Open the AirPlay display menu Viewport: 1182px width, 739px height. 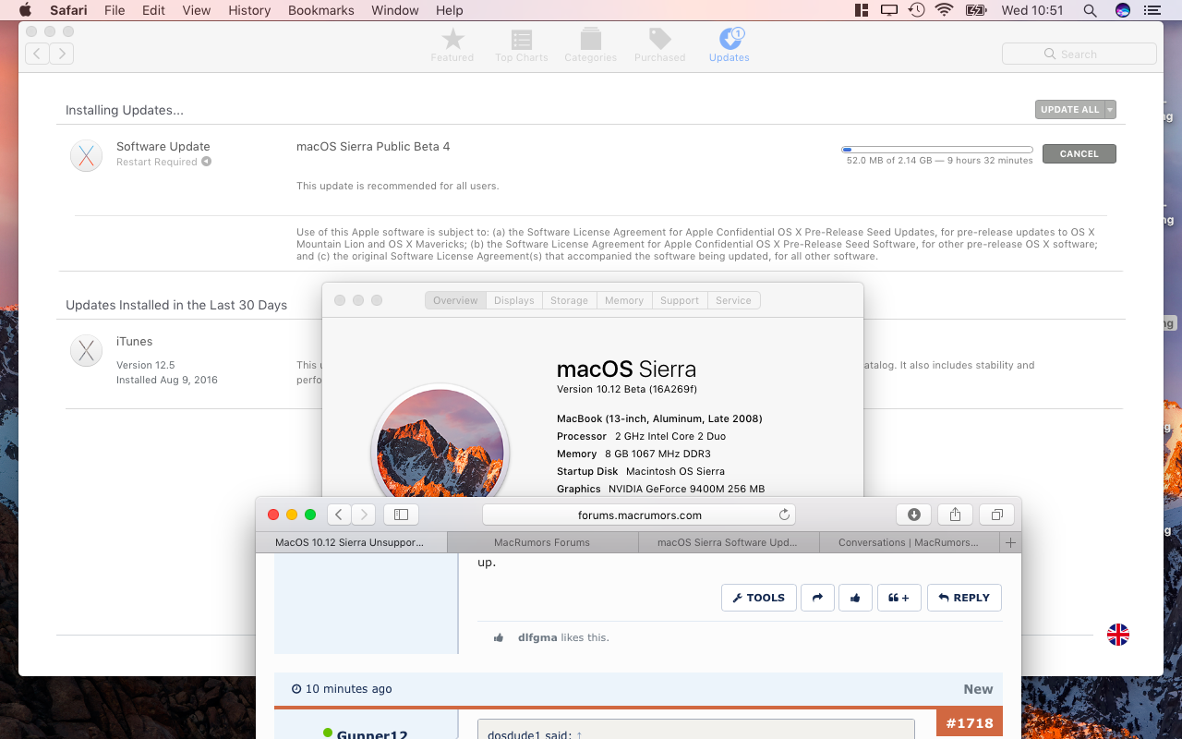(x=888, y=10)
